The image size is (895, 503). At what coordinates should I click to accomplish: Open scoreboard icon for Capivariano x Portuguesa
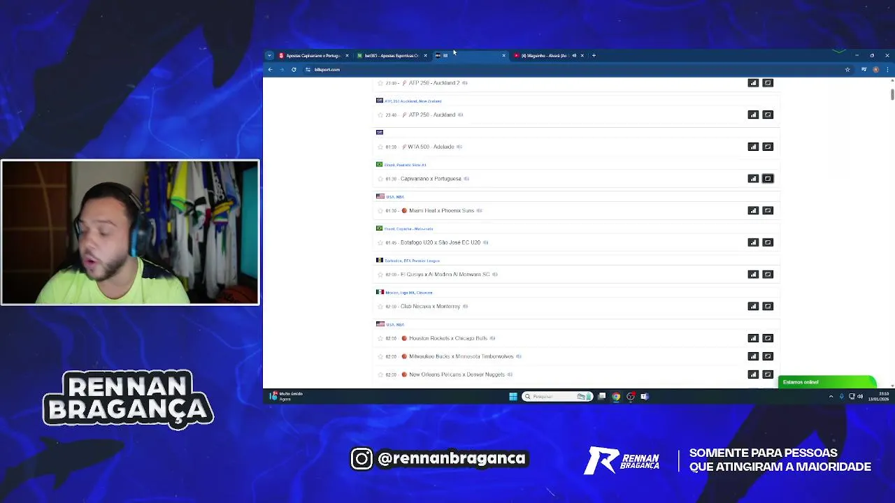pos(768,179)
